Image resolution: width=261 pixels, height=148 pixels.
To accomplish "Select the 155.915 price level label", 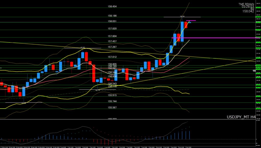I will click(112, 95).
